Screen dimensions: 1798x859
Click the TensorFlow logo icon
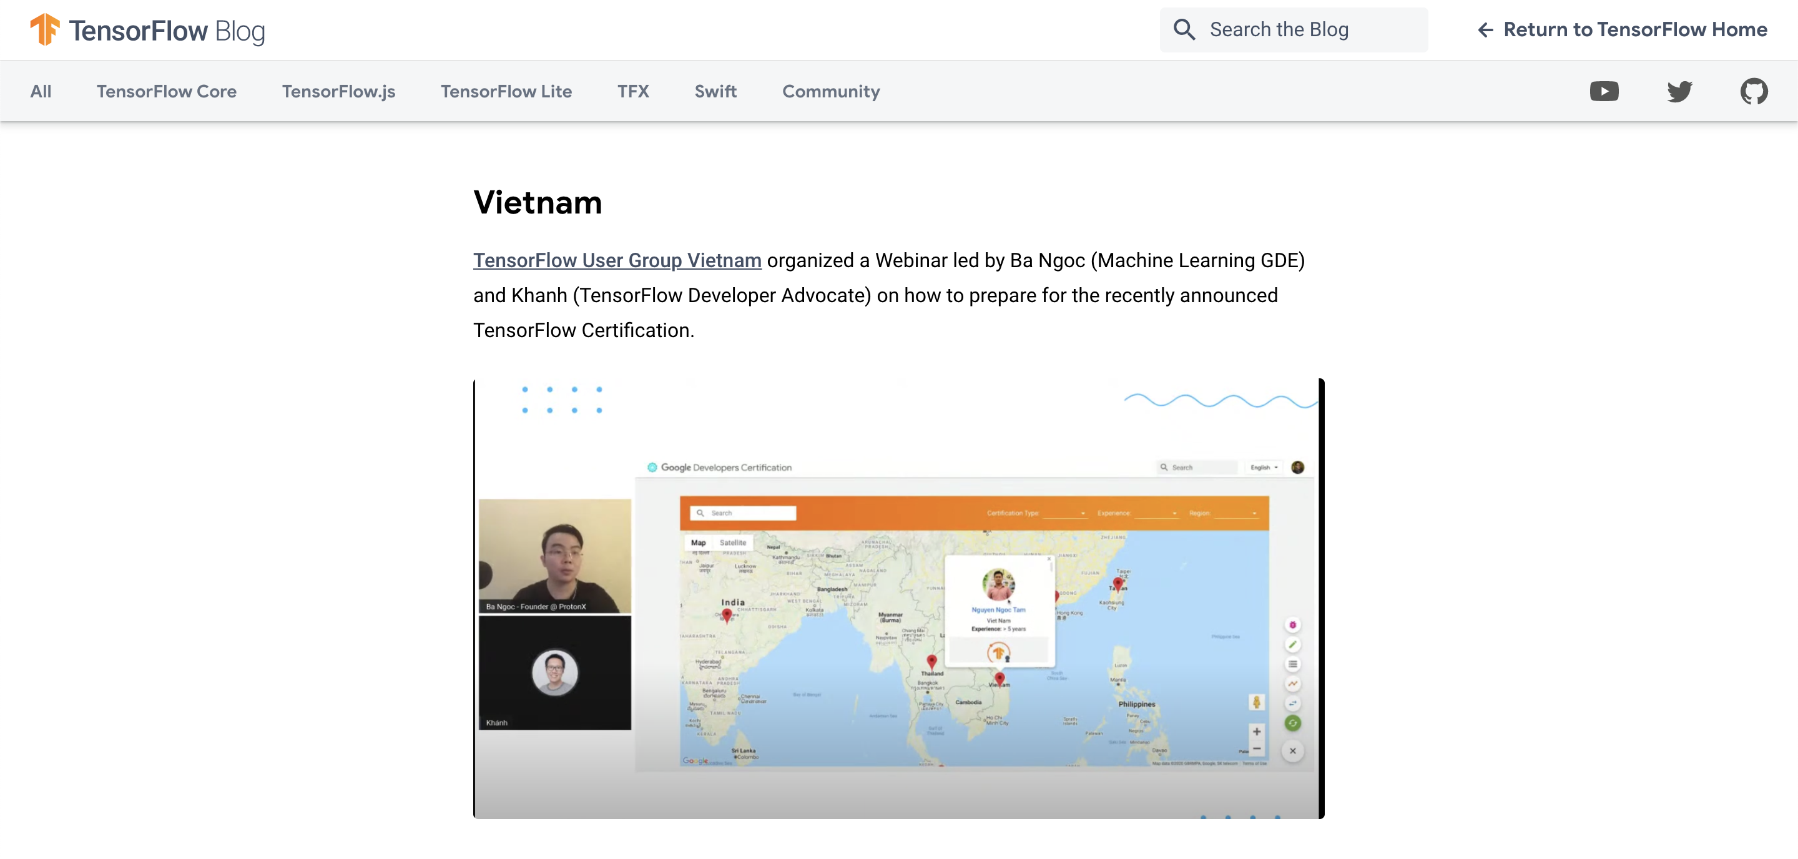pos(45,30)
